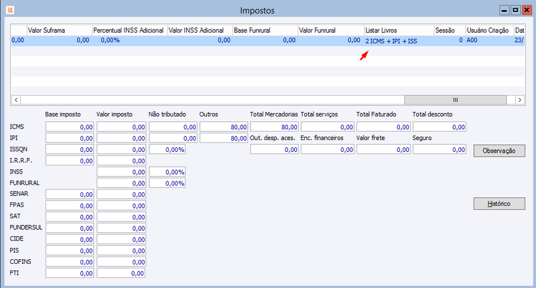Open the Histórico button
The image size is (536, 288).
pyautogui.click(x=499, y=204)
